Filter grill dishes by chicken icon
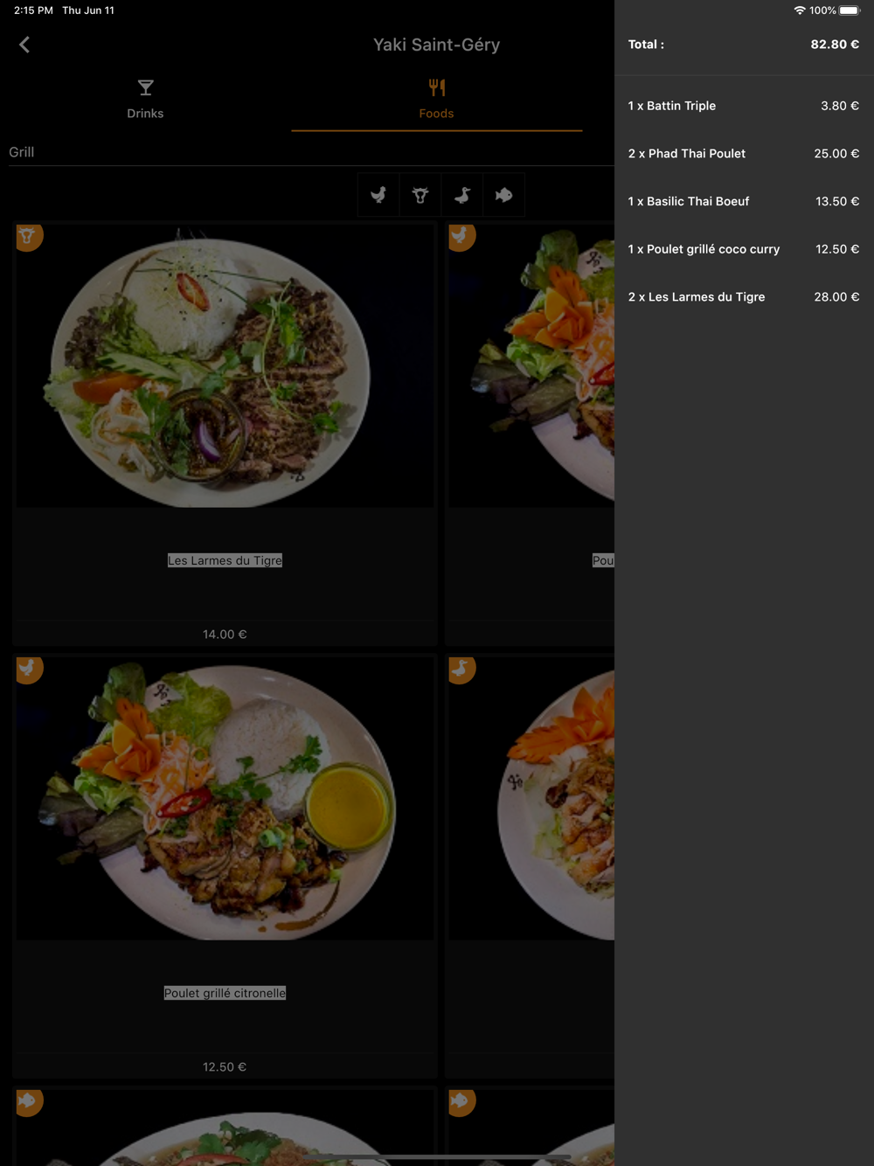Viewport: 874px width, 1166px height. 378,195
